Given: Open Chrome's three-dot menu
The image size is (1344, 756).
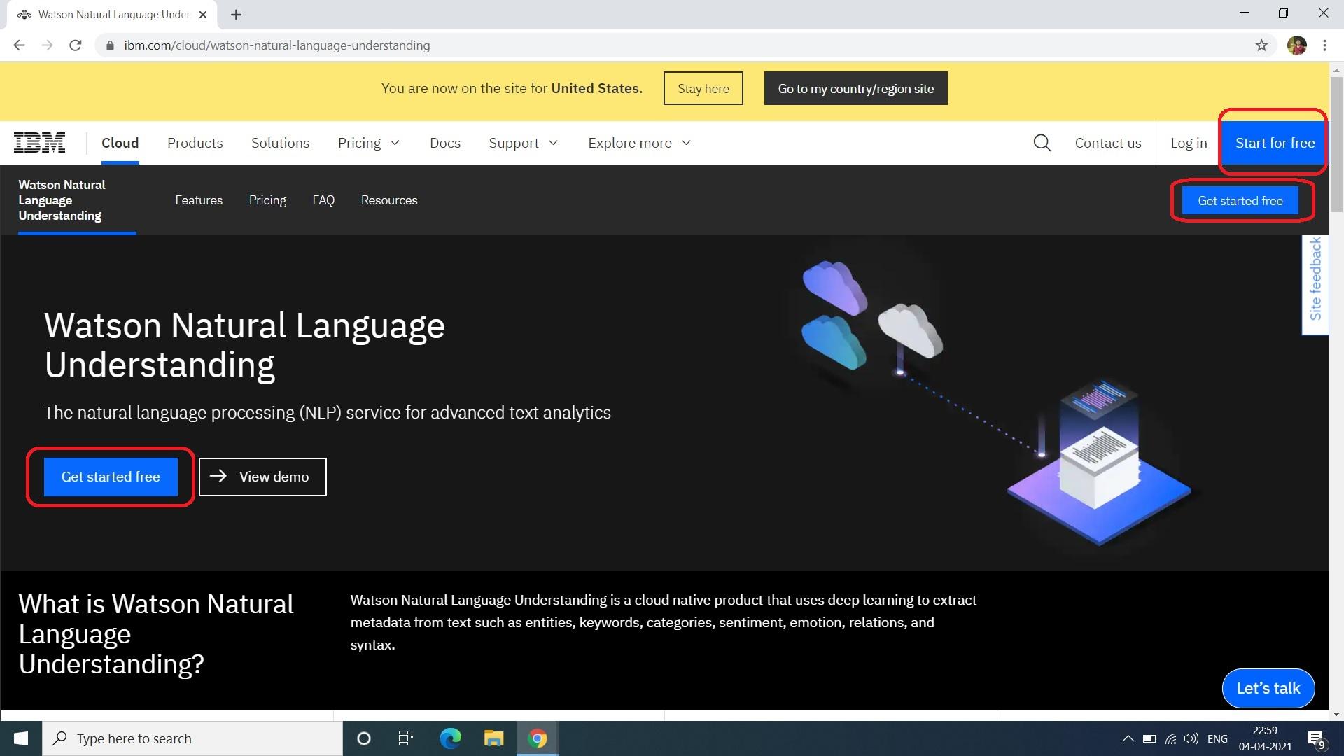Looking at the screenshot, I should tap(1324, 45).
